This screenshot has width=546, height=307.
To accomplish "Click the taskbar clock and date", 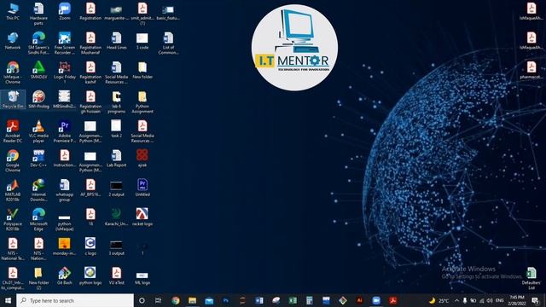I will 517,300.
